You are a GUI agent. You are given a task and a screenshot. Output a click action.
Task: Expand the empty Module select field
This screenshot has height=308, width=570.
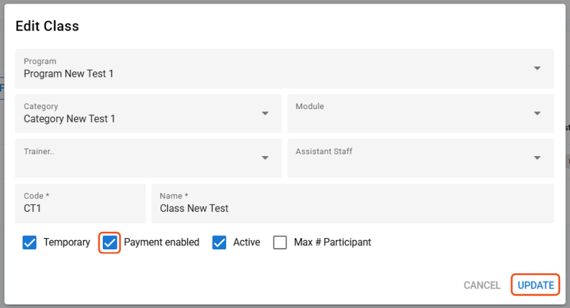409,114
